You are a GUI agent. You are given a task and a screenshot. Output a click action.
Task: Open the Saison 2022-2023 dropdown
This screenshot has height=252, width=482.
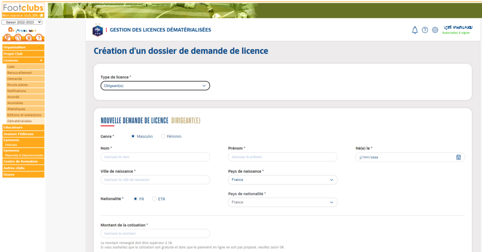[x=22, y=22]
